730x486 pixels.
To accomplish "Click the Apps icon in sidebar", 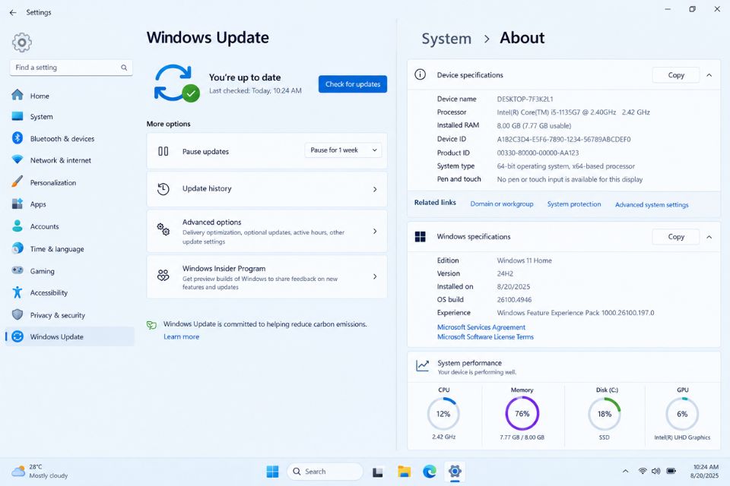I will coord(17,204).
